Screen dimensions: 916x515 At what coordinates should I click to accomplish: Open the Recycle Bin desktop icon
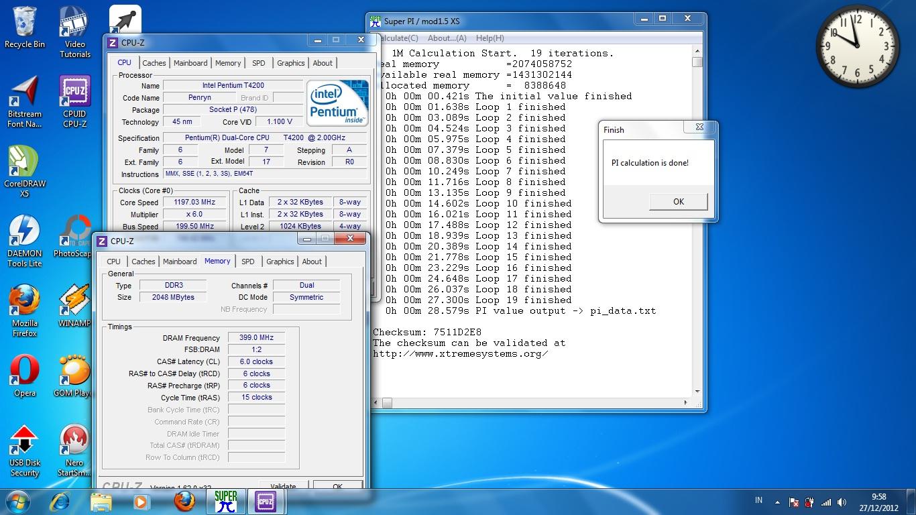[x=25, y=27]
